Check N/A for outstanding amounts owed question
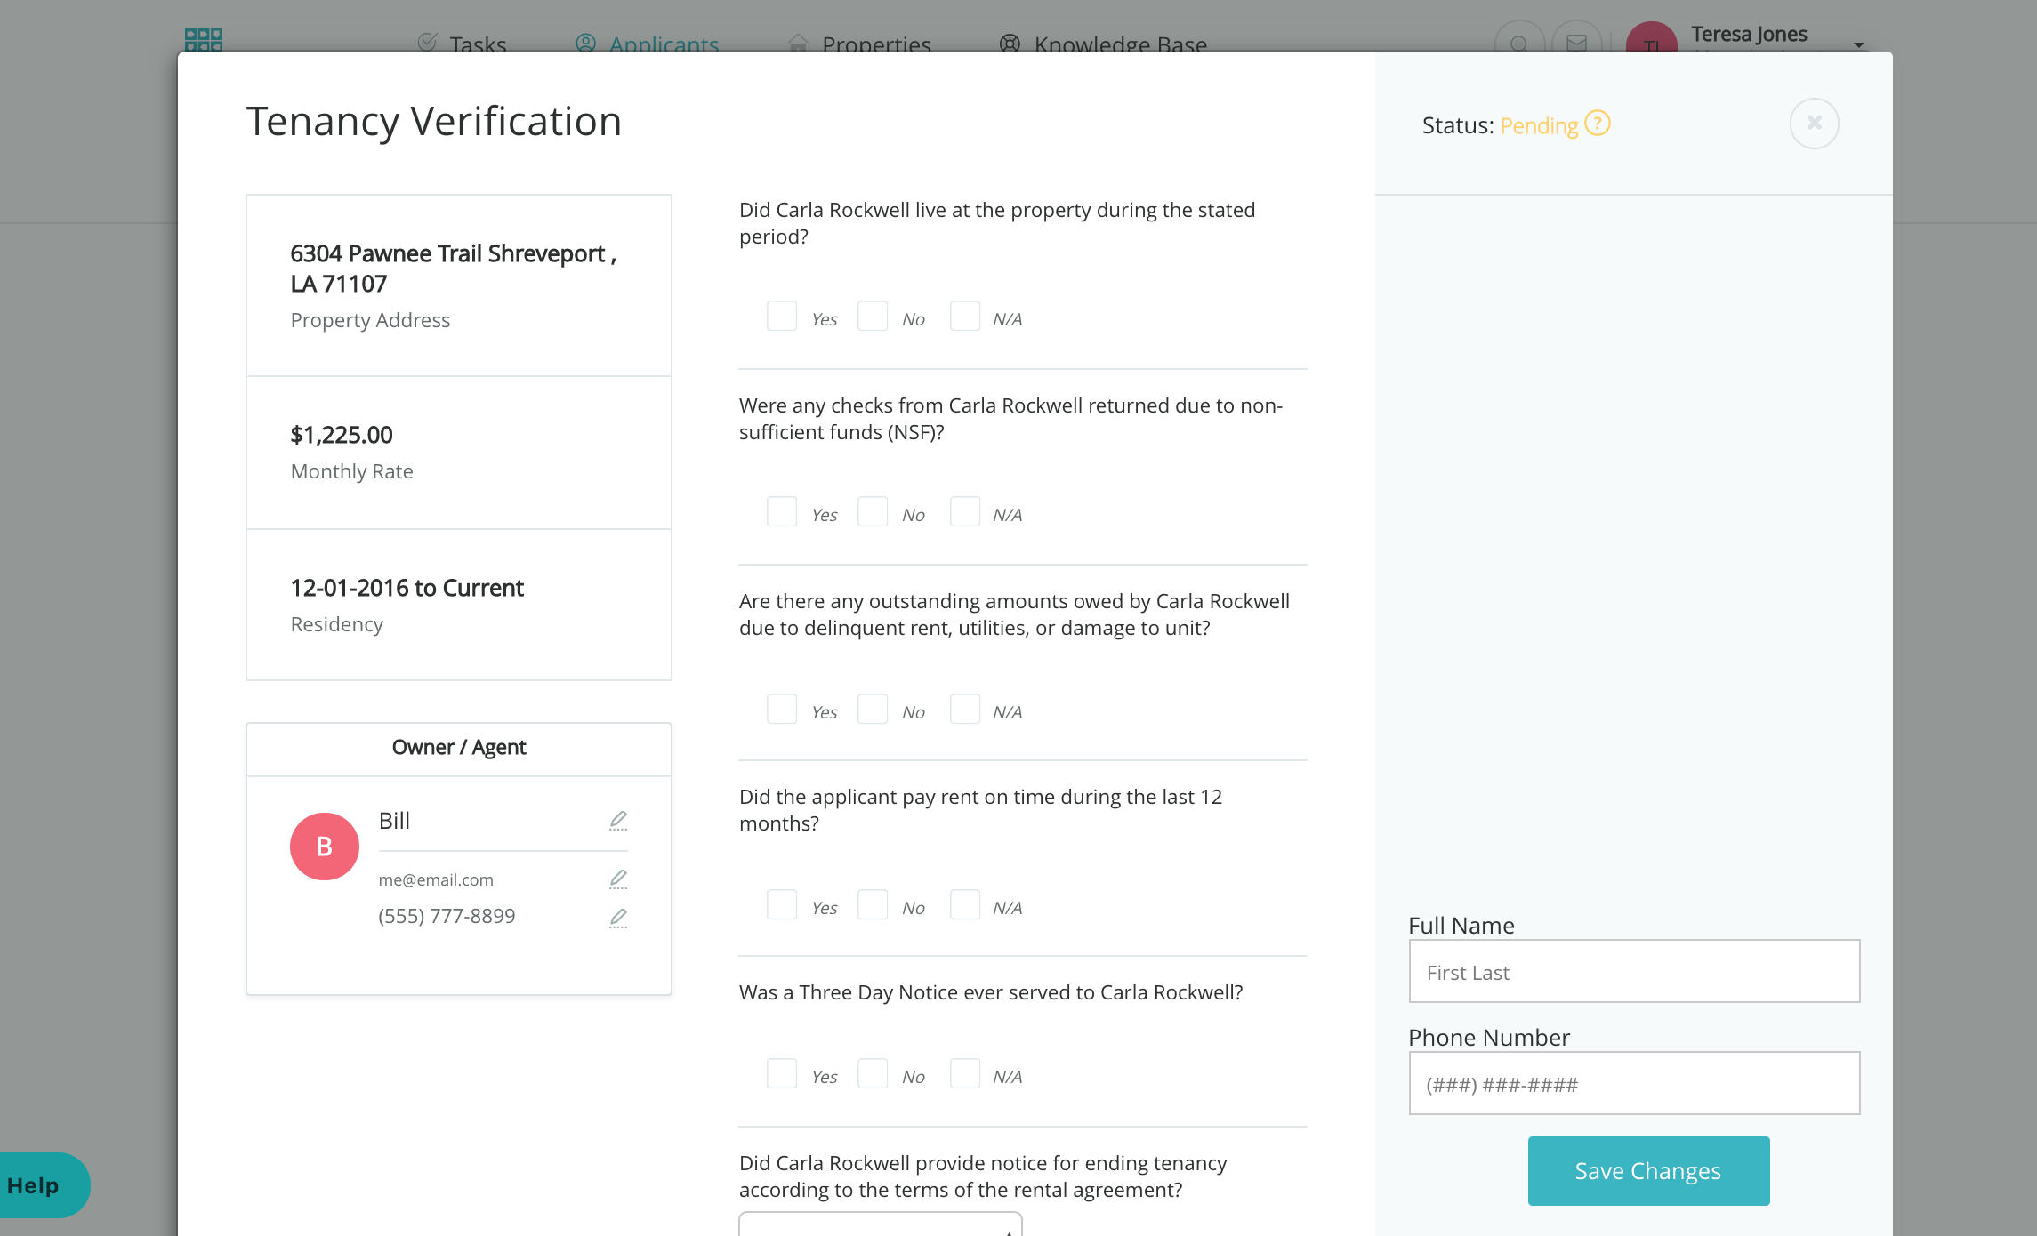Image resolution: width=2037 pixels, height=1236 pixels. click(965, 710)
